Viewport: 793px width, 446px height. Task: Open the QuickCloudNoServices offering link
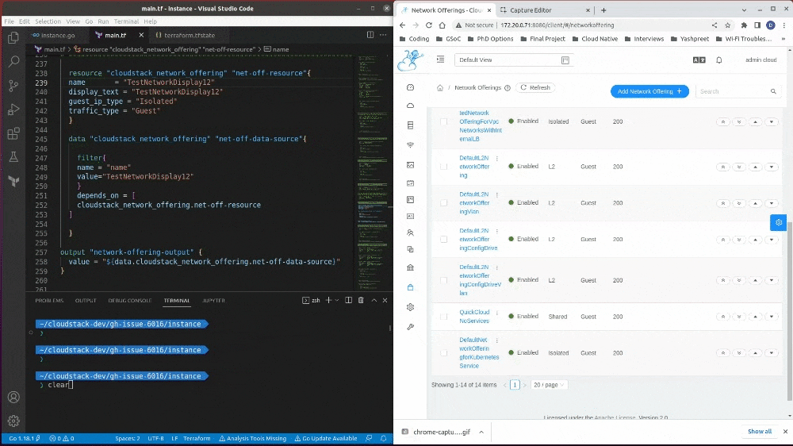point(474,317)
